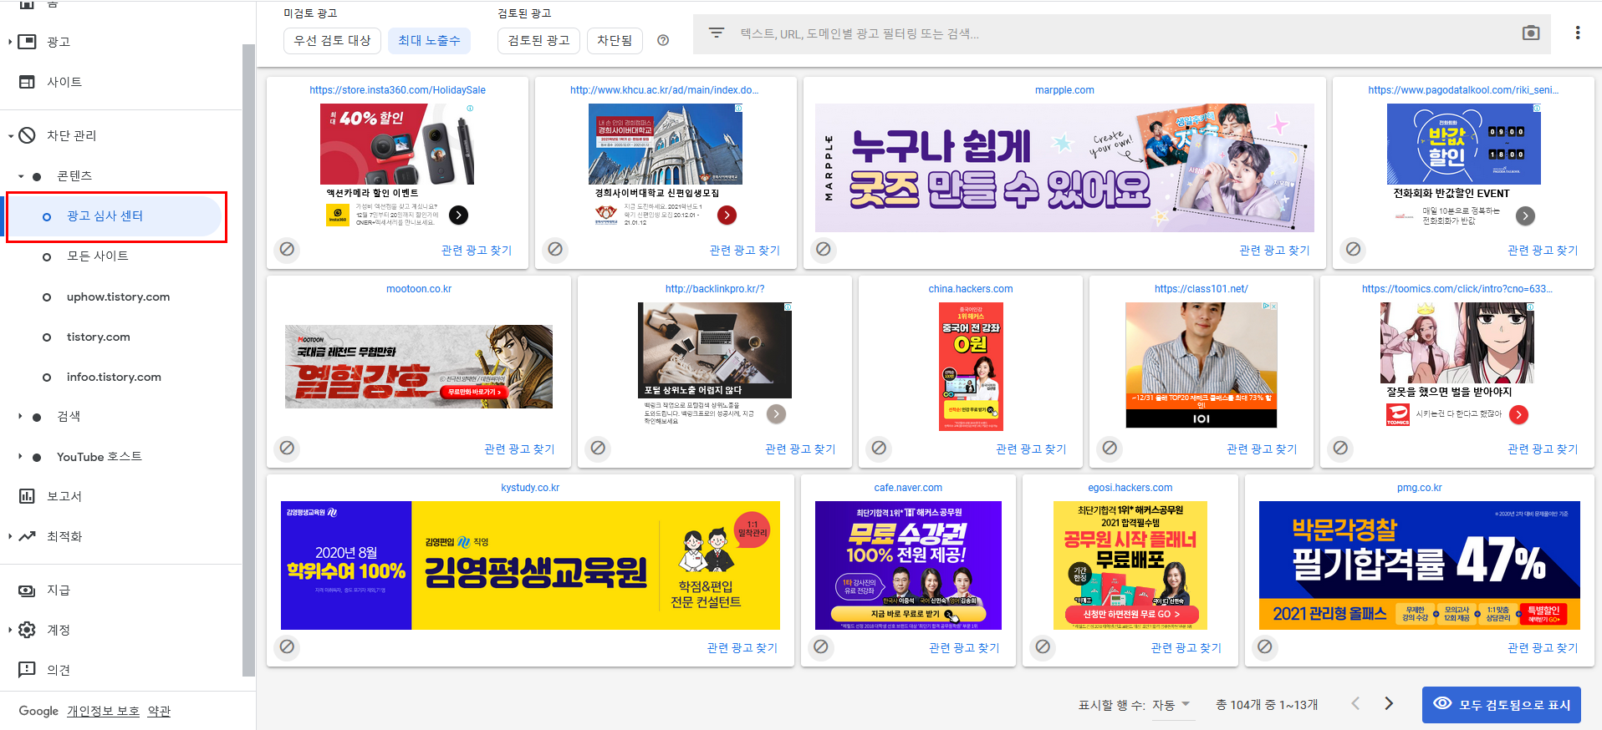Expand the 계정 section arrow

(x=9, y=630)
